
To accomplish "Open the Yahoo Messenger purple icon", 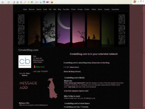I will [x=47, y=2].
